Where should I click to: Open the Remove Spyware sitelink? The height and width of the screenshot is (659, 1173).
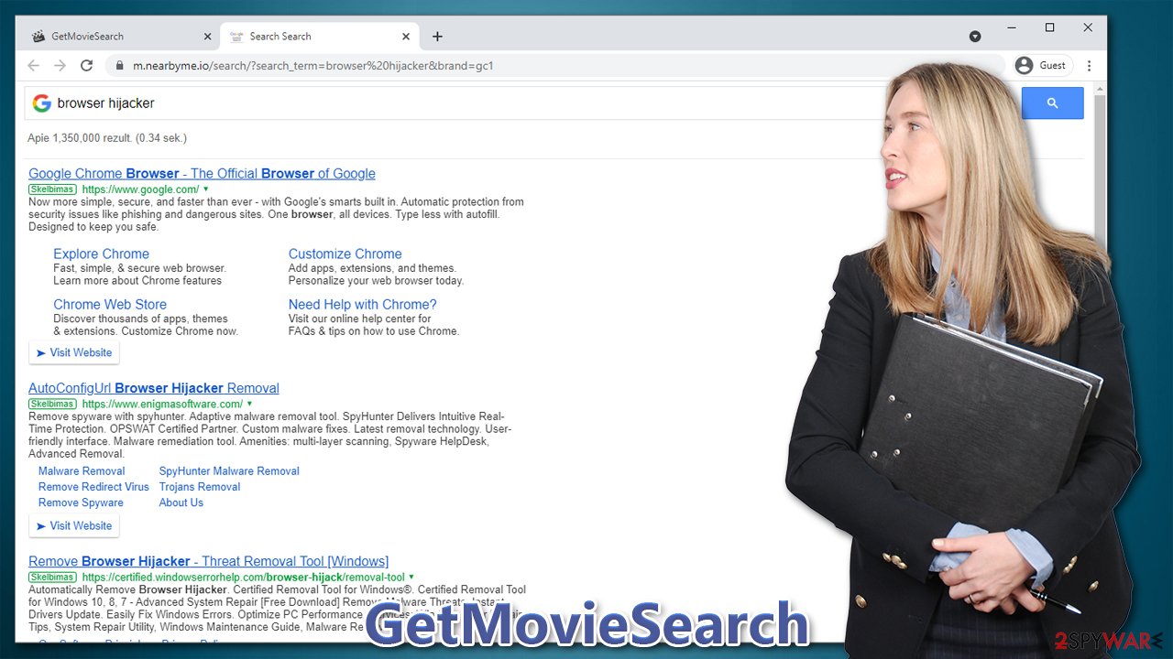point(81,502)
